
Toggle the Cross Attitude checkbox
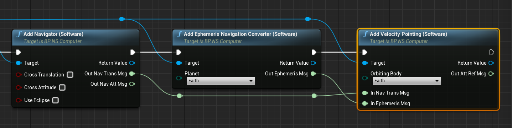click(62, 87)
